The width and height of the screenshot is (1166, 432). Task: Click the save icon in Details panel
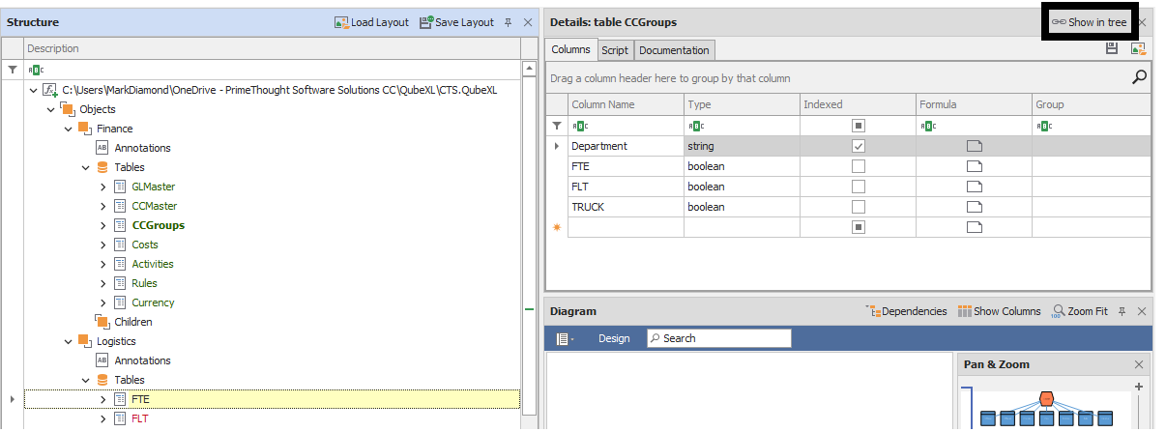[1113, 49]
